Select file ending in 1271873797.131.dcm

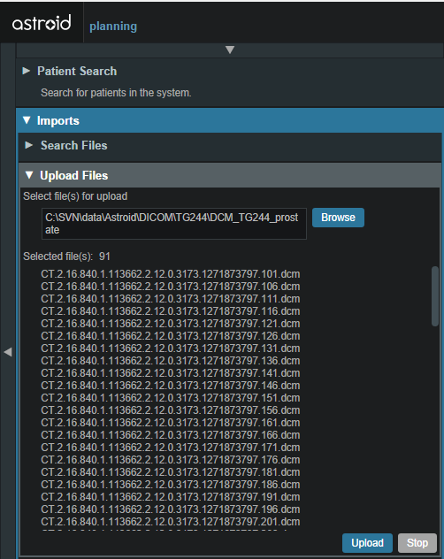point(171,348)
